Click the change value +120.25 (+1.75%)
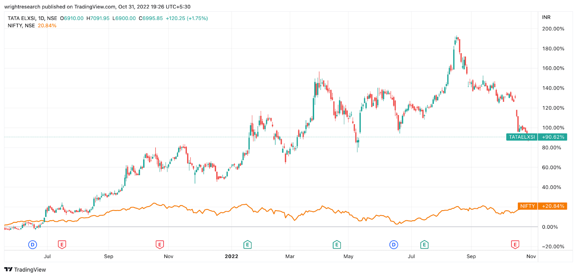 click(187, 18)
